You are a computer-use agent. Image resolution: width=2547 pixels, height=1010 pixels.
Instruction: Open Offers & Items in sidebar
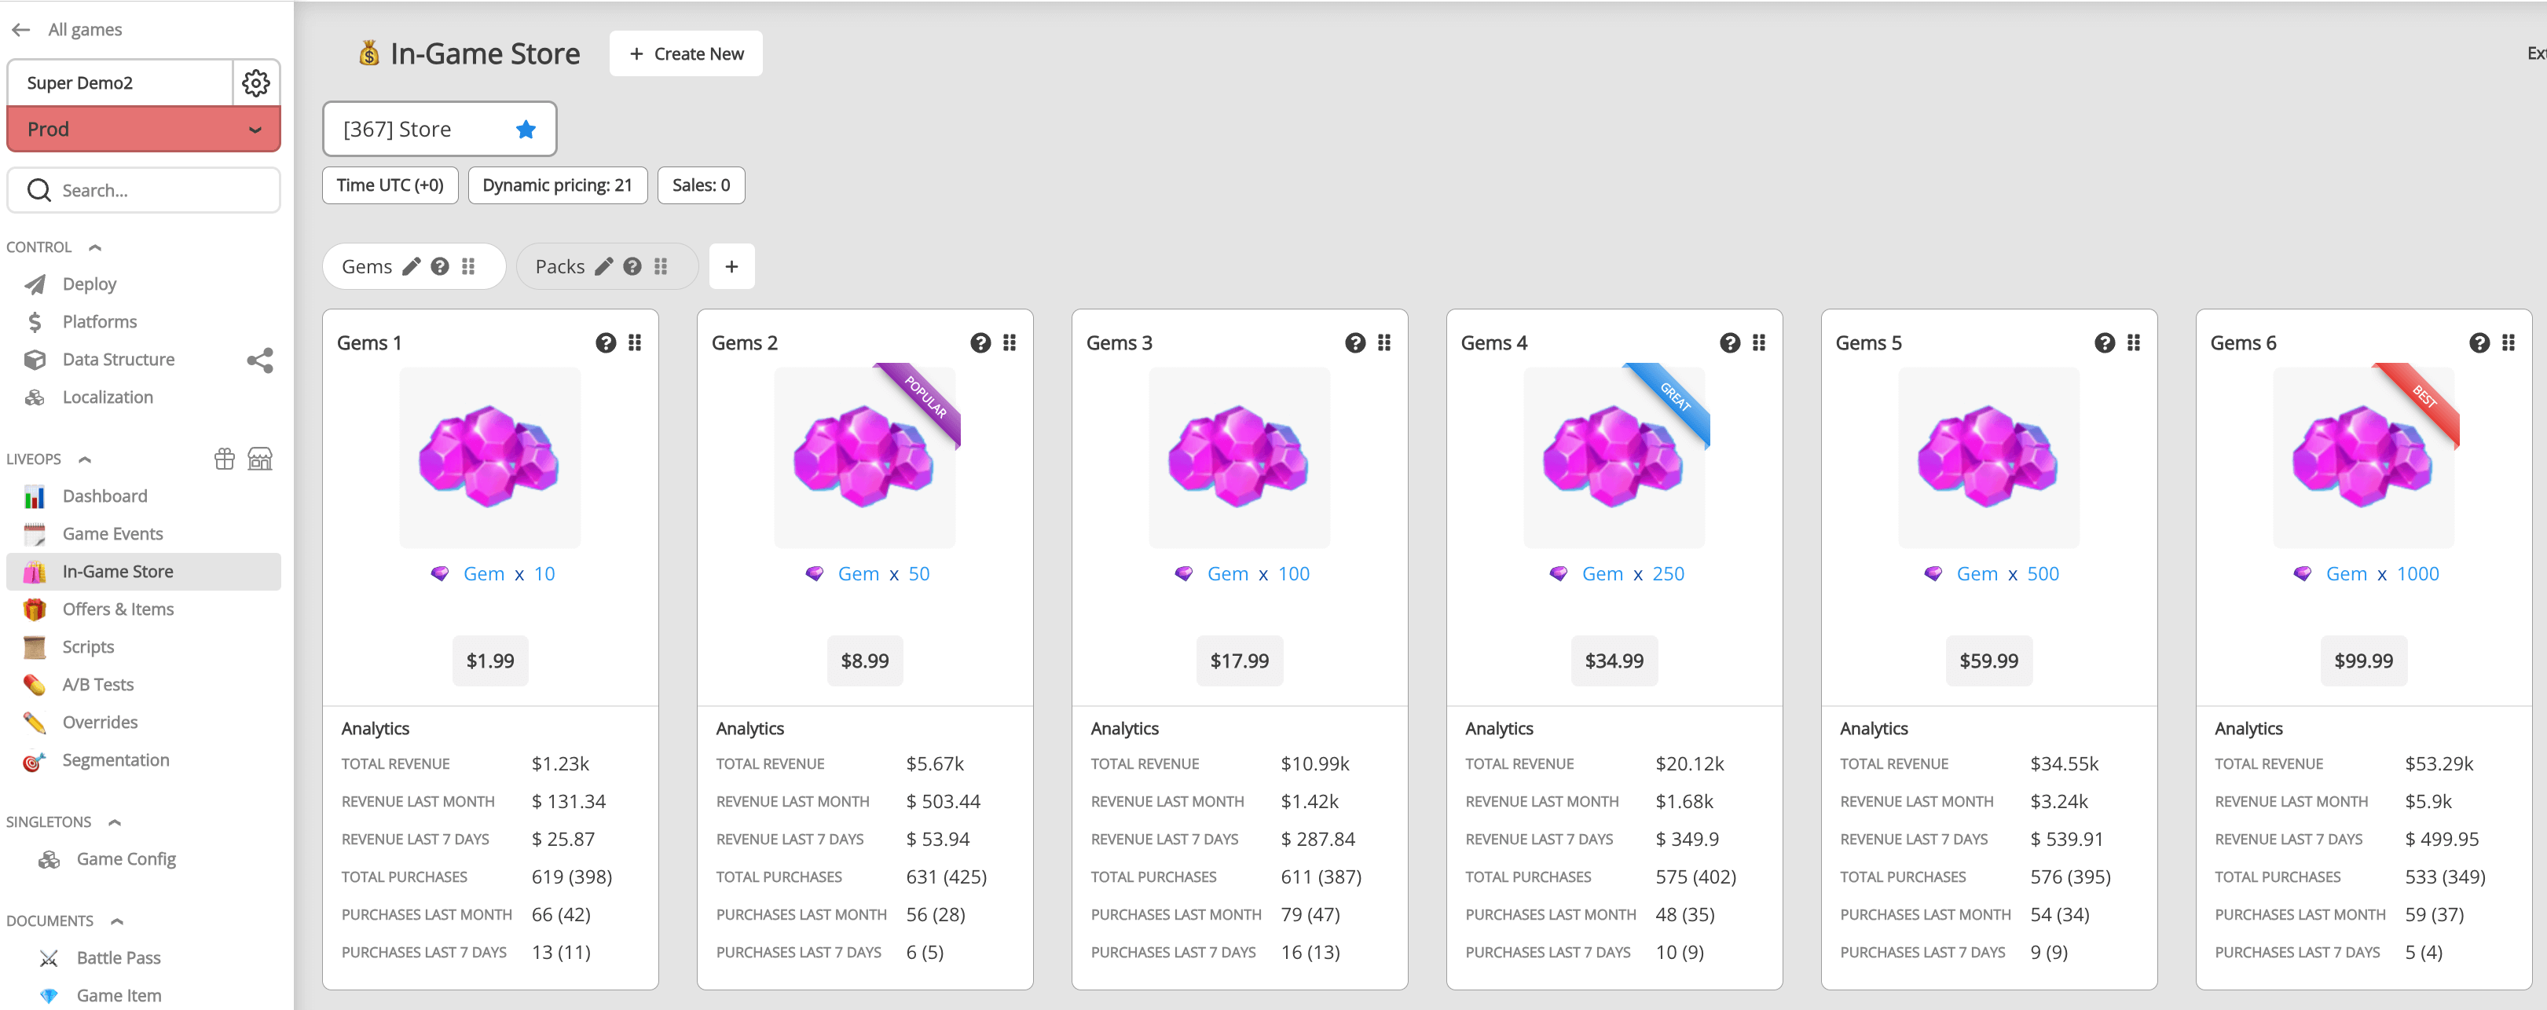118,609
